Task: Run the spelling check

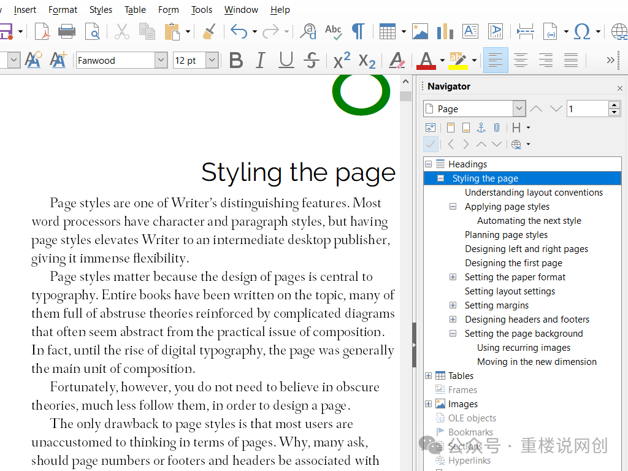Action: pos(333,31)
